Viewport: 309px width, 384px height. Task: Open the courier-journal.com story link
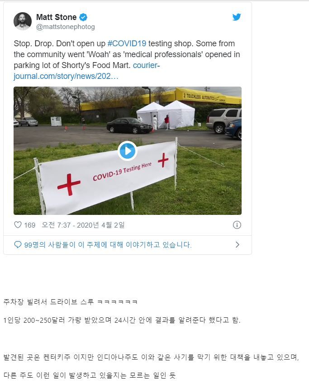click(x=87, y=71)
